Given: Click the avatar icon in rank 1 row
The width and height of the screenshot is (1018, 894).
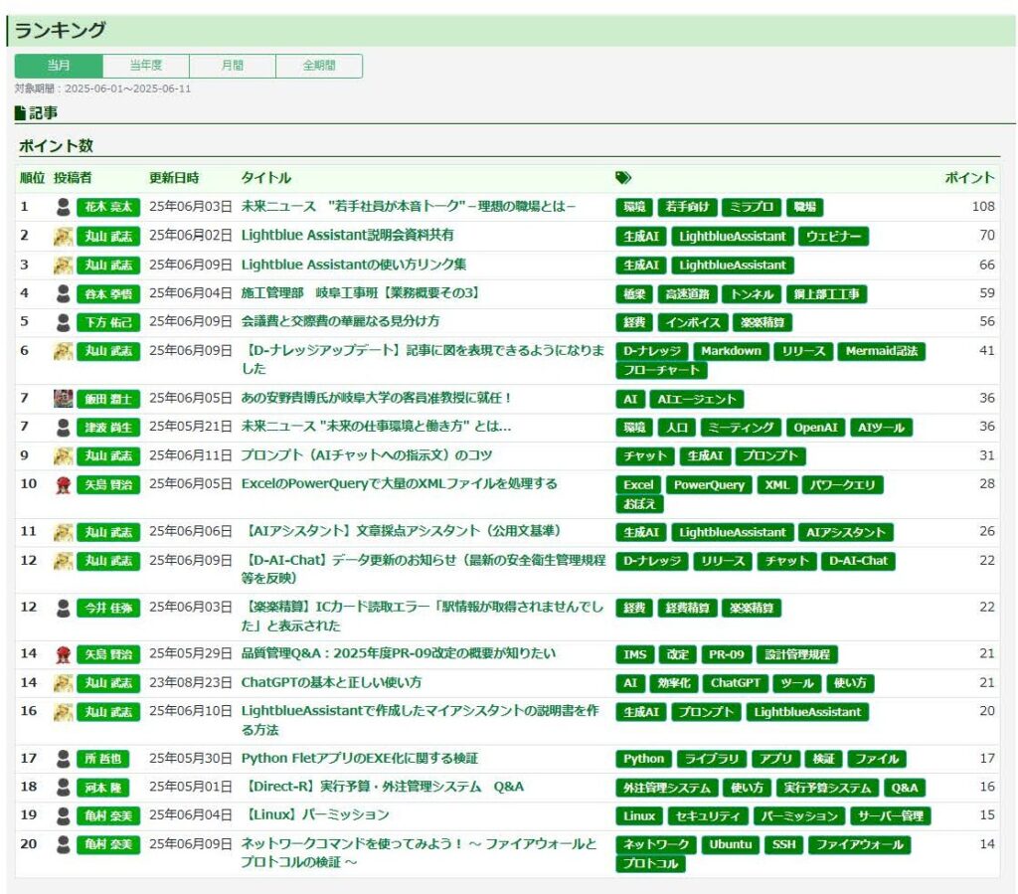Looking at the screenshot, I should pos(64,208).
